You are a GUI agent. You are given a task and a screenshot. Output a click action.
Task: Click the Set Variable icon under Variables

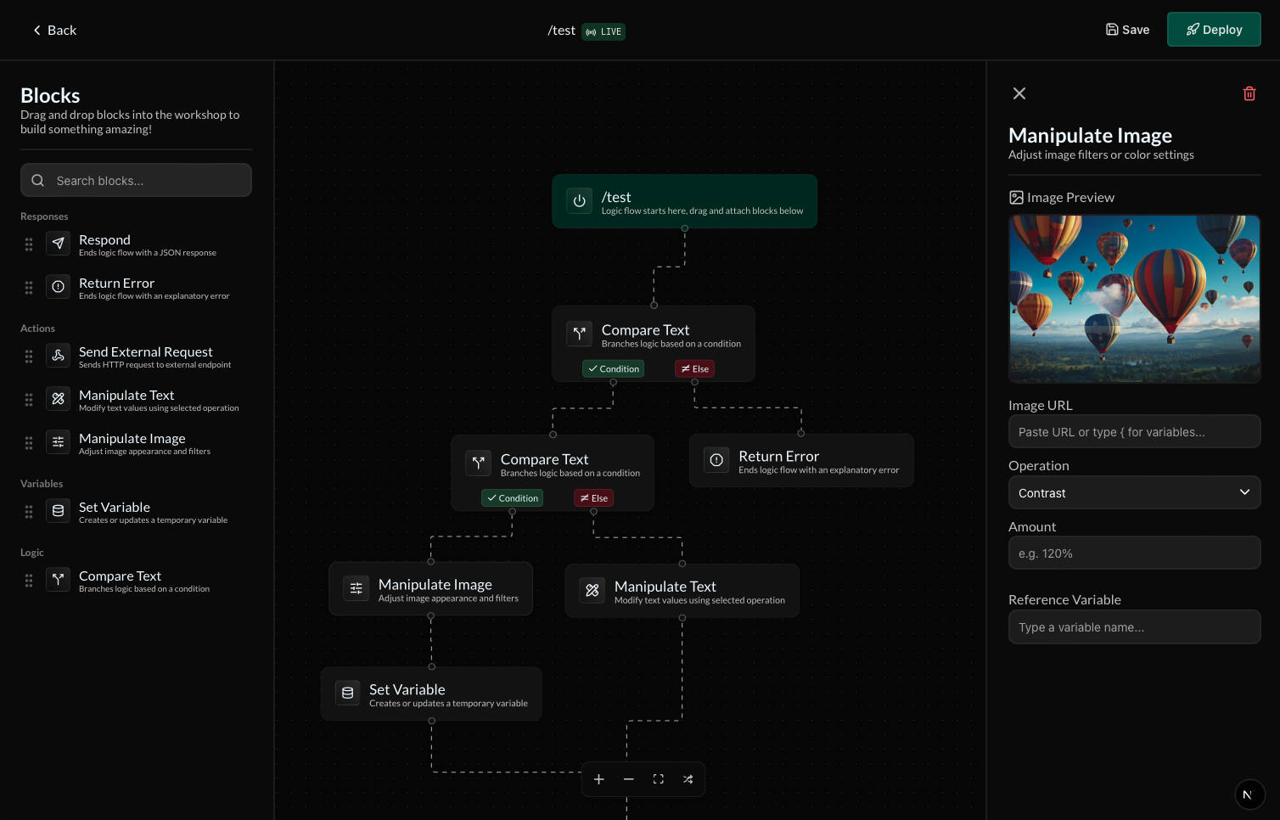(58, 510)
